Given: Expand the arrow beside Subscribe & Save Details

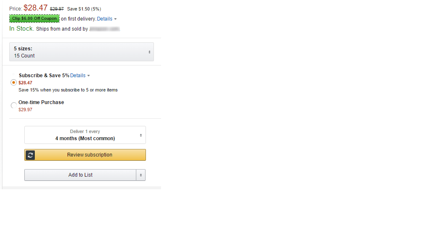Looking at the screenshot, I should (88, 76).
